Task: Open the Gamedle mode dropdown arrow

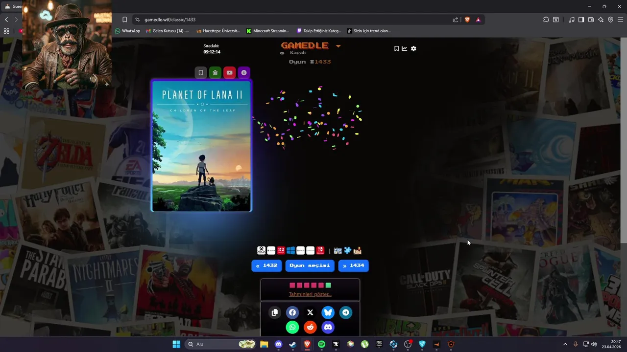Action: (338, 46)
